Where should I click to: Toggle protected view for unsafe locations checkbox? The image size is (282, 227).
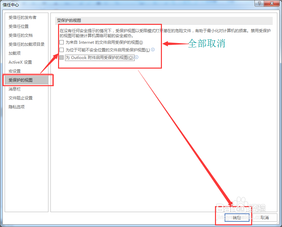pyautogui.click(x=61, y=50)
